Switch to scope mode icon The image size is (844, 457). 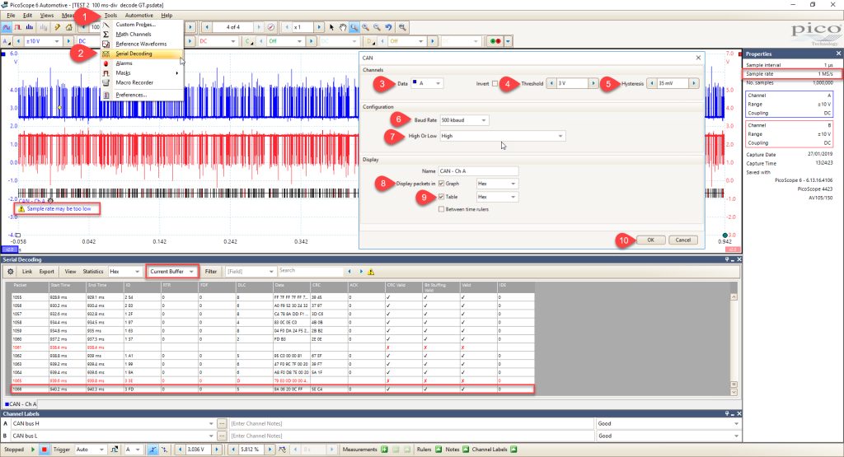(x=7, y=27)
